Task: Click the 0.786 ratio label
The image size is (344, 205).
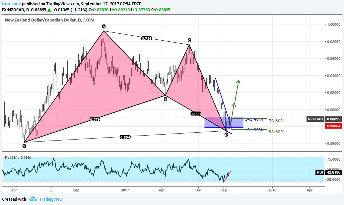Action: [x=147, y=38]
